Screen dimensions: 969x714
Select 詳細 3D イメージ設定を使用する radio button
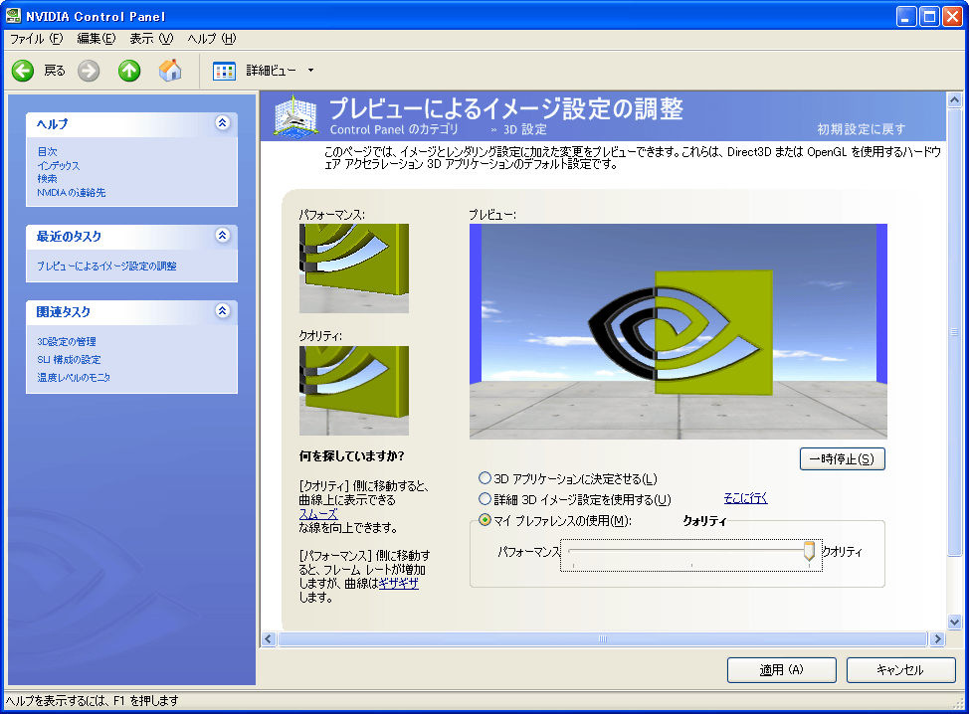485,499
